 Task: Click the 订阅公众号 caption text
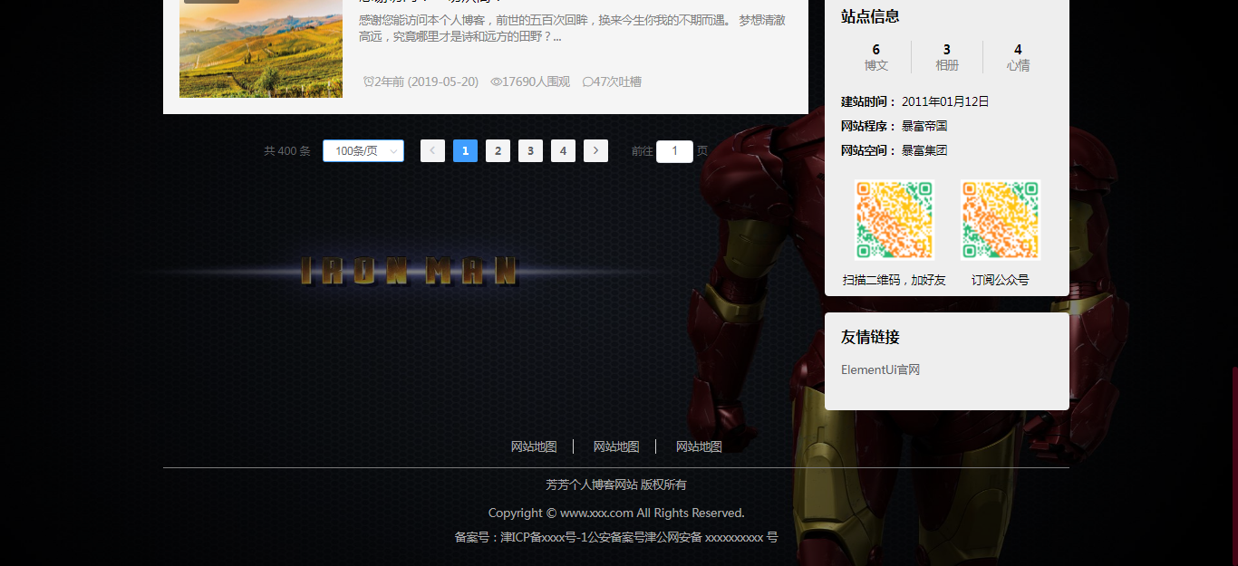click(1001, 280)
